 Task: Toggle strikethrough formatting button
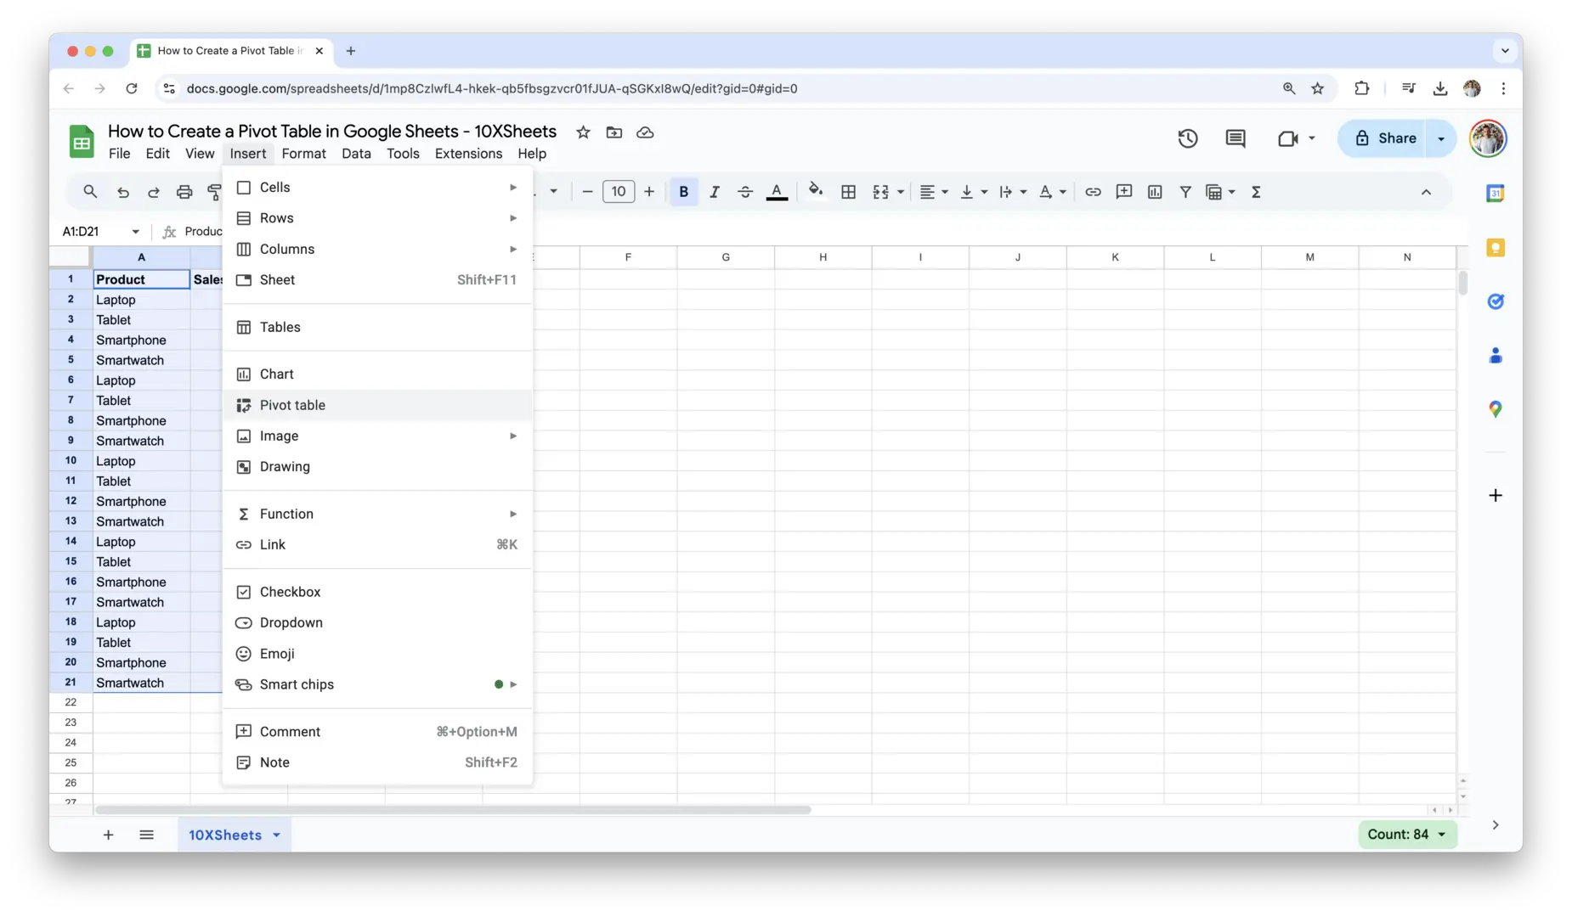pyautogui.click(x=744, y=192)
